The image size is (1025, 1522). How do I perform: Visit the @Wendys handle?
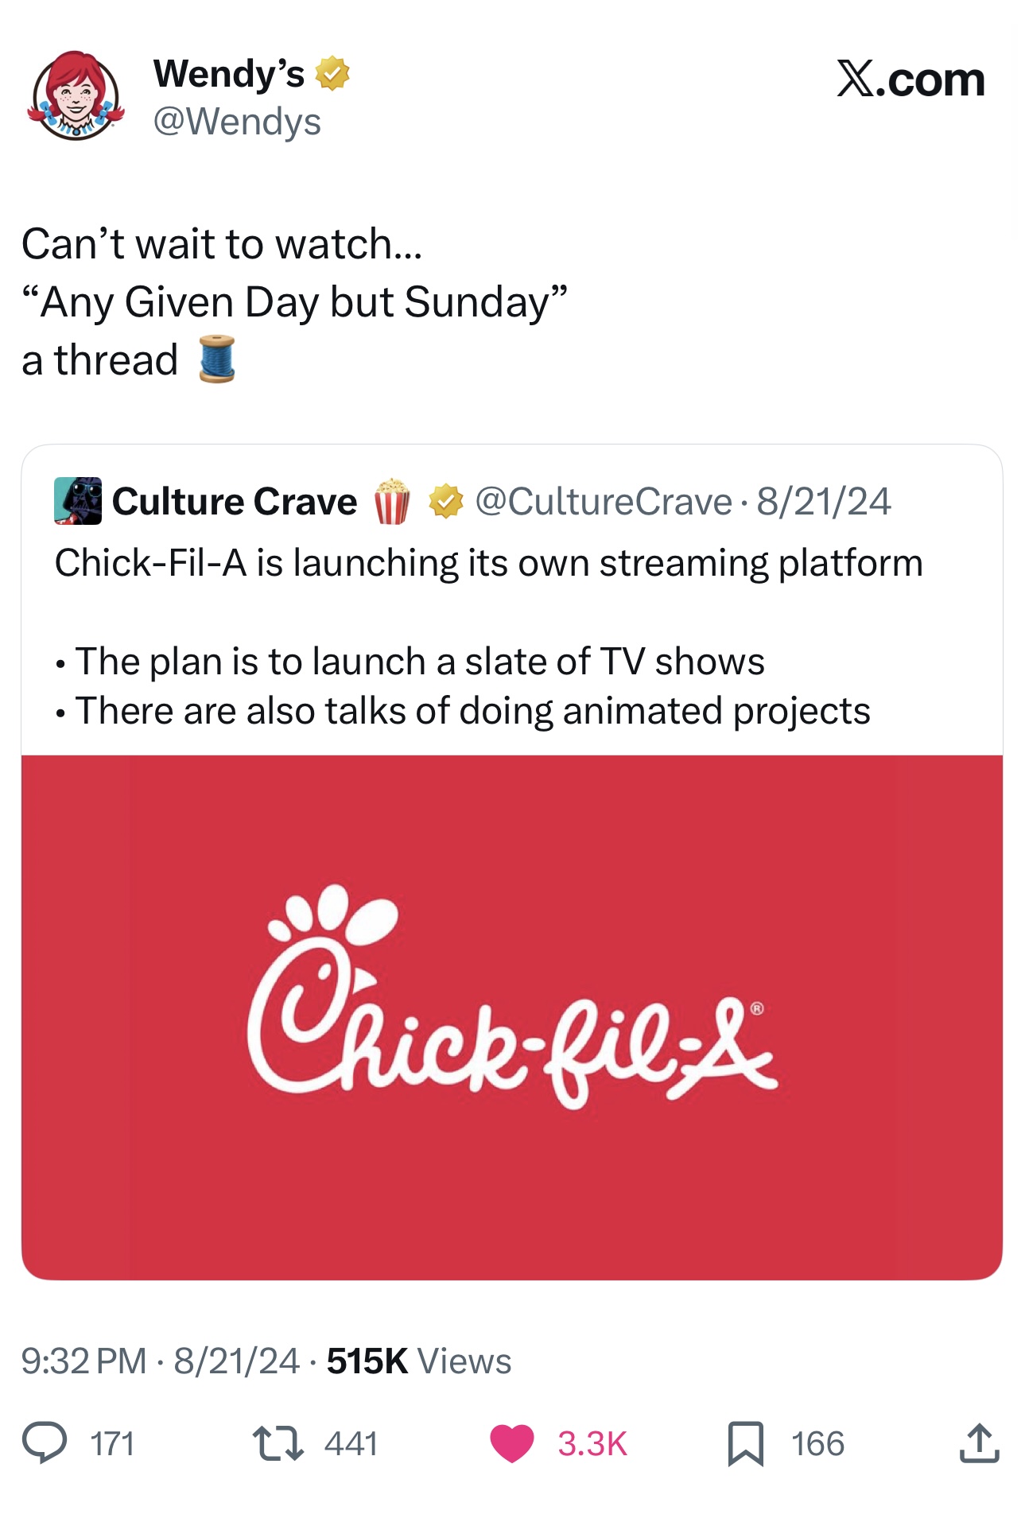(237, 122)
